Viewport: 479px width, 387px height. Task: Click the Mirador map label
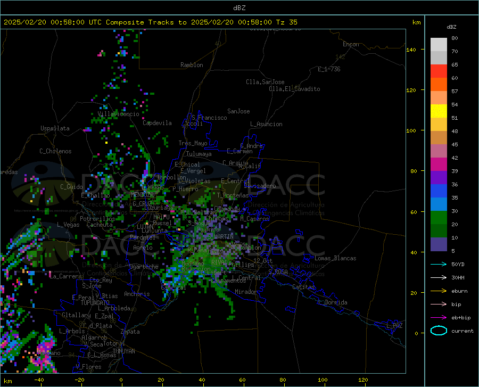pyautogui.click(x=246, y=292)
